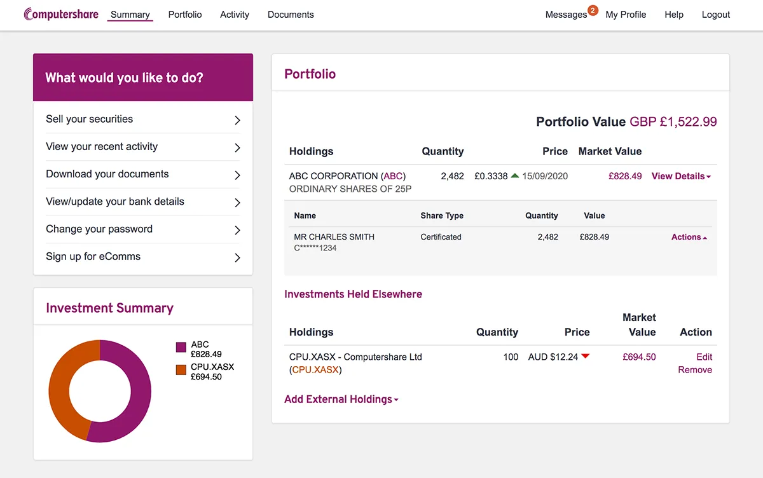Collapse the Actions dropdown for MR CHARLES SMITH
The image size is (763, 478).
coord(689,236)
